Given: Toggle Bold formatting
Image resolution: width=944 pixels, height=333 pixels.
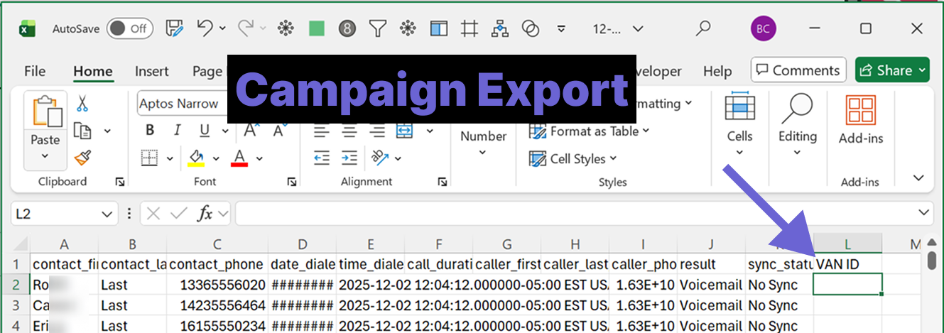Looking at the screenshot, I should click(x=150, y=131).
